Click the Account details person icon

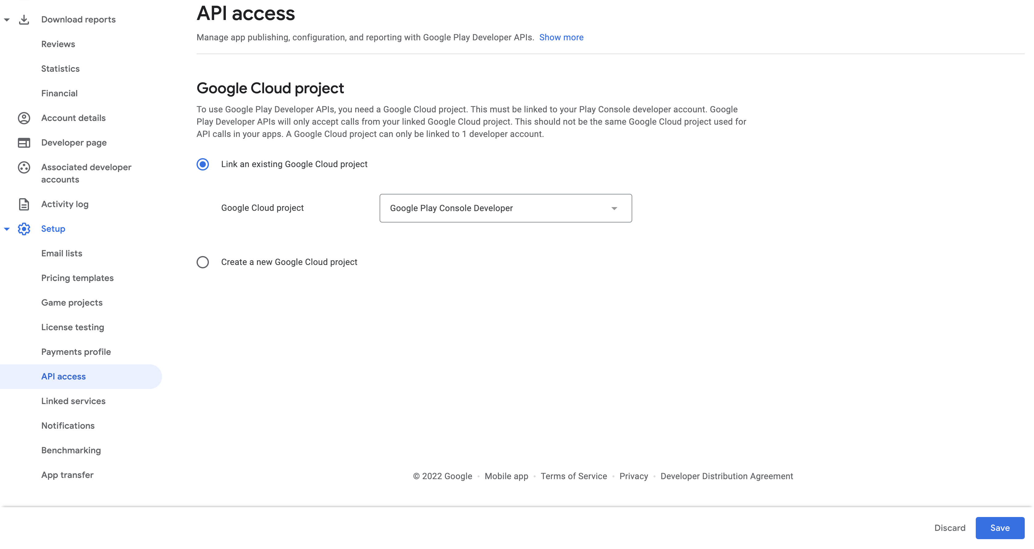24,118
